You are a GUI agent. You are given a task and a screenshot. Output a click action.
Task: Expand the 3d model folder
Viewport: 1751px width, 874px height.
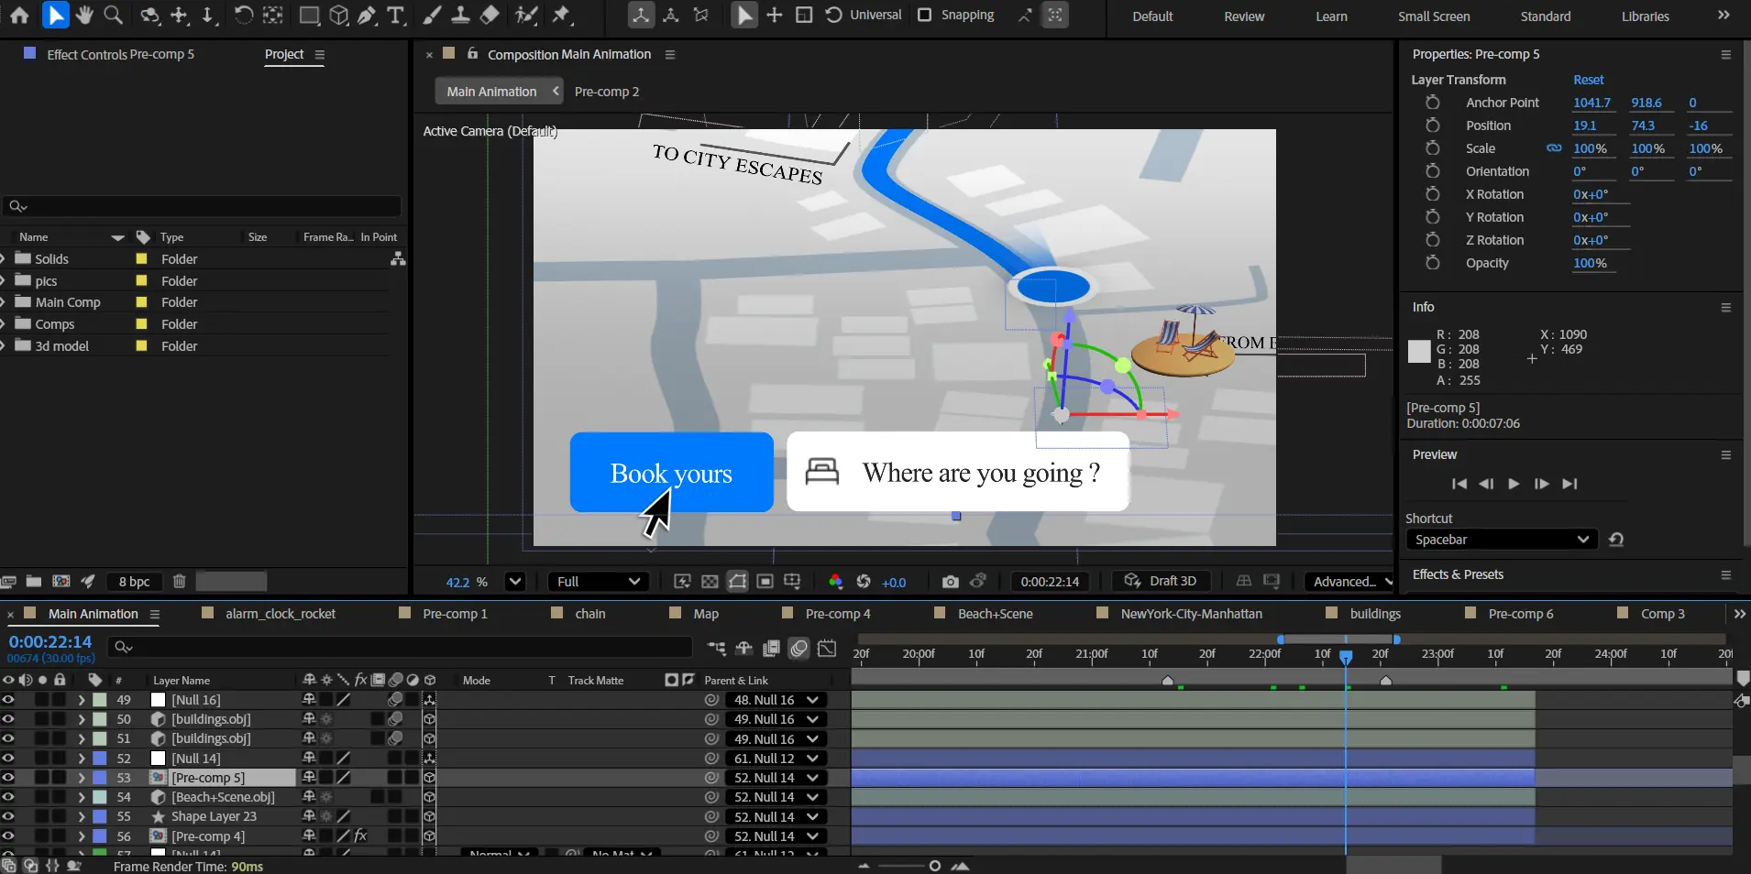pyautogui.click(x=4, y=346)
